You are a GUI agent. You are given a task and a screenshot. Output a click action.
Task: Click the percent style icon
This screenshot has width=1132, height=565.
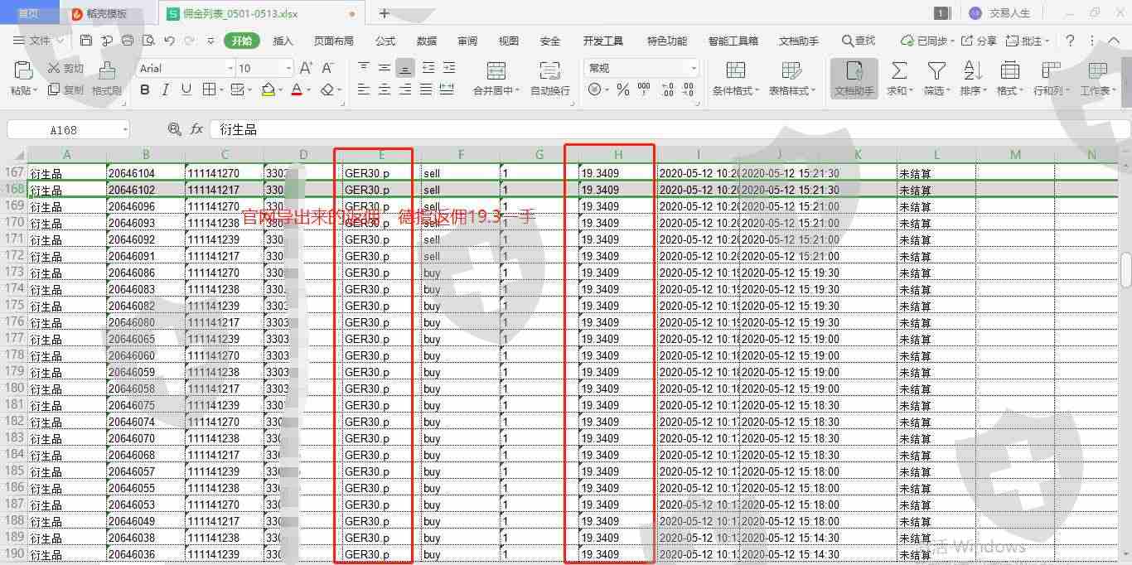pyautogui.click(x=622, y=89)
